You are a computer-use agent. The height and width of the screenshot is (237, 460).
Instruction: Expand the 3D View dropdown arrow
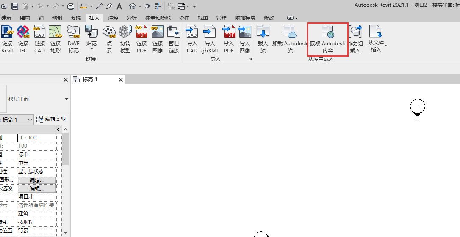[140, 6]
